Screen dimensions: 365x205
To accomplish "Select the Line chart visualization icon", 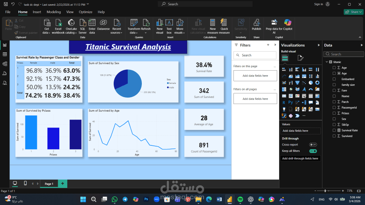I will [x=284, y=76].
